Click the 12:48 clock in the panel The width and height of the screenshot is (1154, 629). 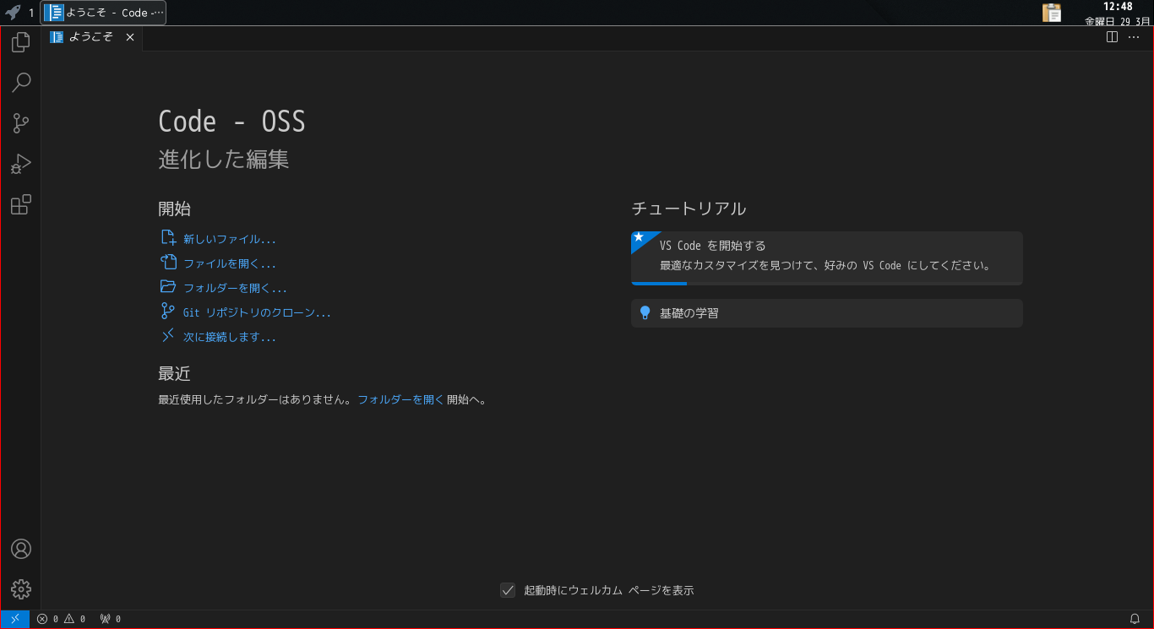point(1118,7)
